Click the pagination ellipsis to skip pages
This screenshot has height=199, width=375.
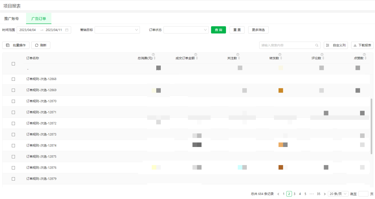coord(311,194)
